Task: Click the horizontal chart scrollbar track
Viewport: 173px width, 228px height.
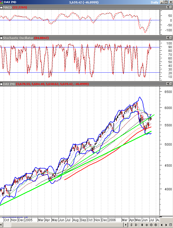Action: [63, 225]
